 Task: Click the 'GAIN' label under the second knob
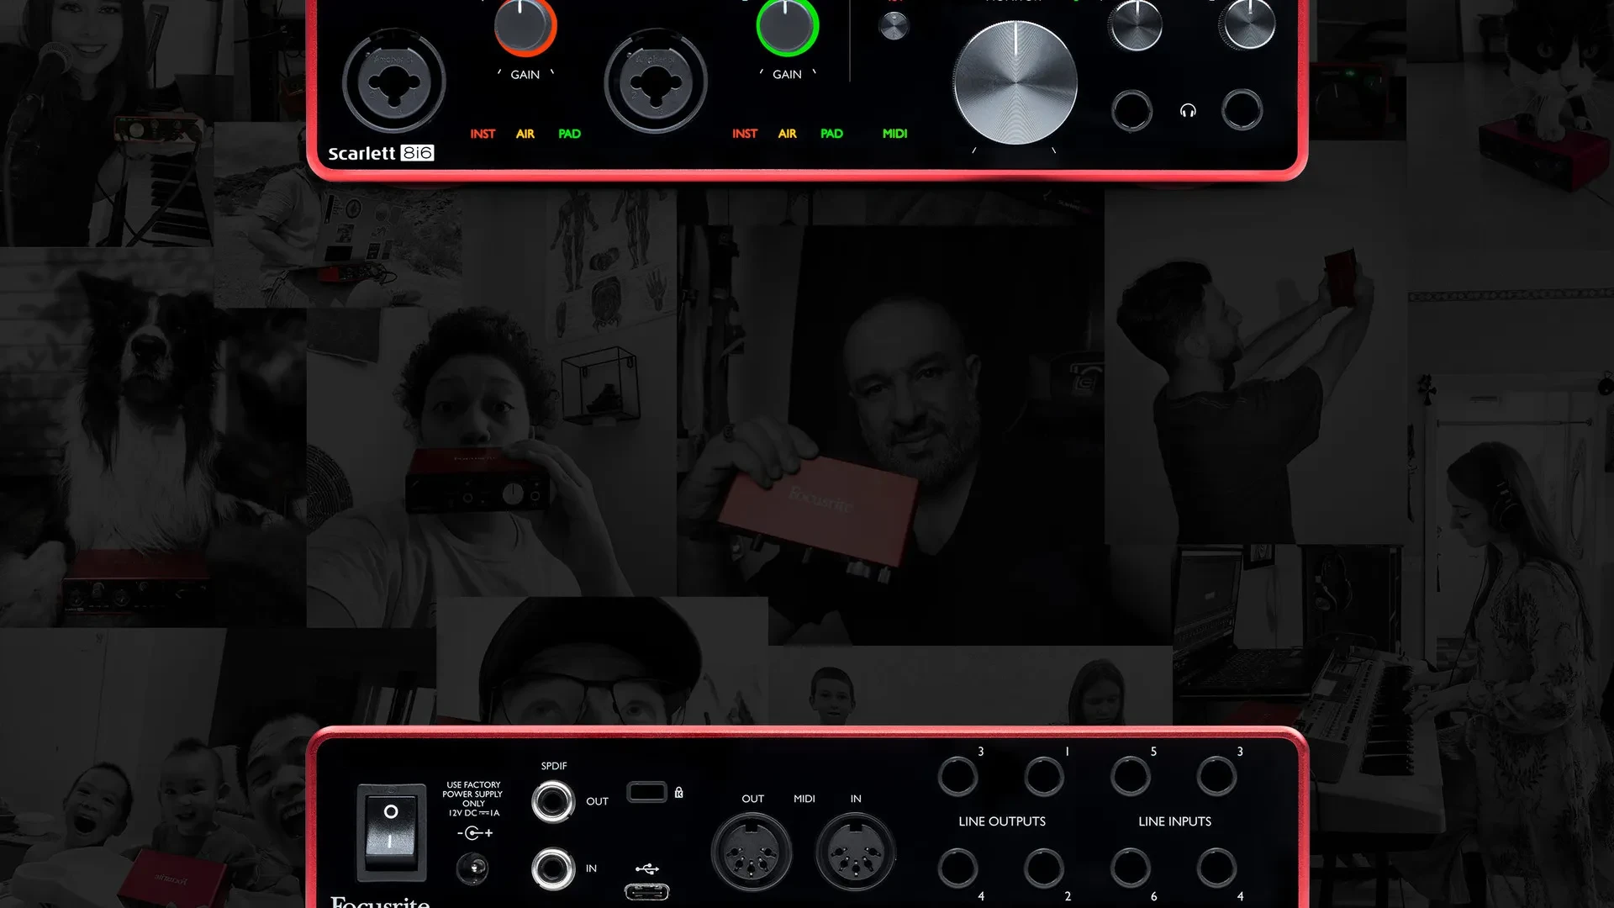(x=787, y=75)
